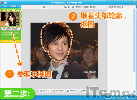Click the zoom slider handle
This screenshot has height=100, width=137.
coord(47,7)
